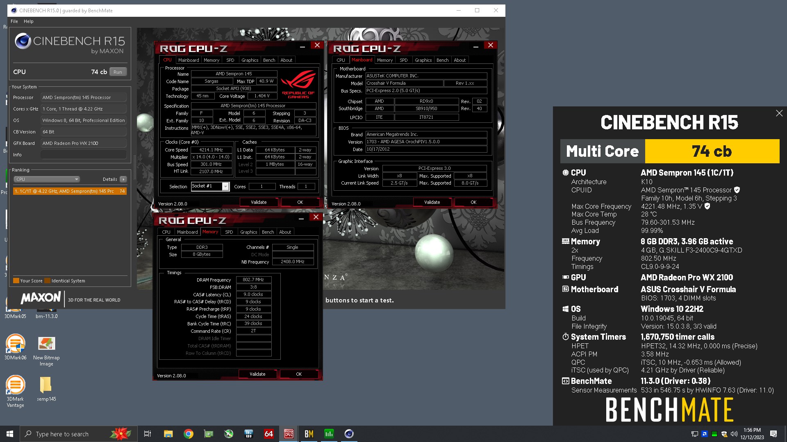Switch to BenchMate BM taskbar icon
Screen dimensions: 787x442
click(309, 434)
